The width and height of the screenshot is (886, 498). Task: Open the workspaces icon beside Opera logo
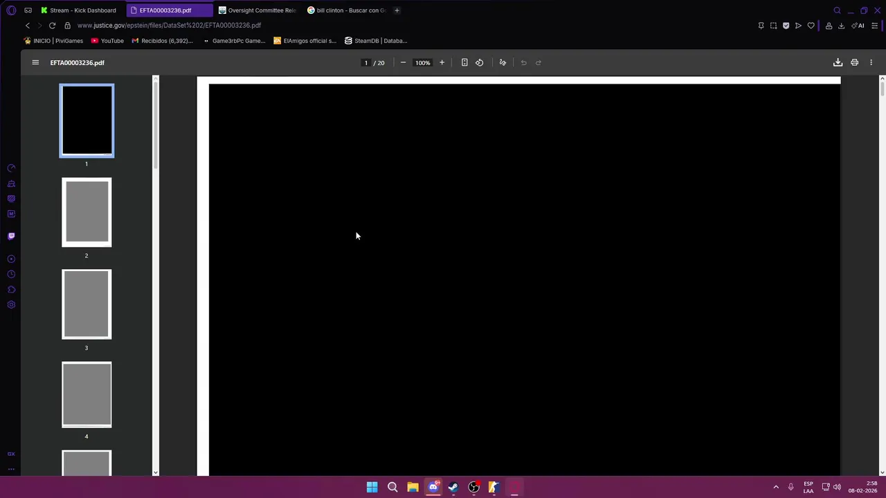(x=28, y=10)
